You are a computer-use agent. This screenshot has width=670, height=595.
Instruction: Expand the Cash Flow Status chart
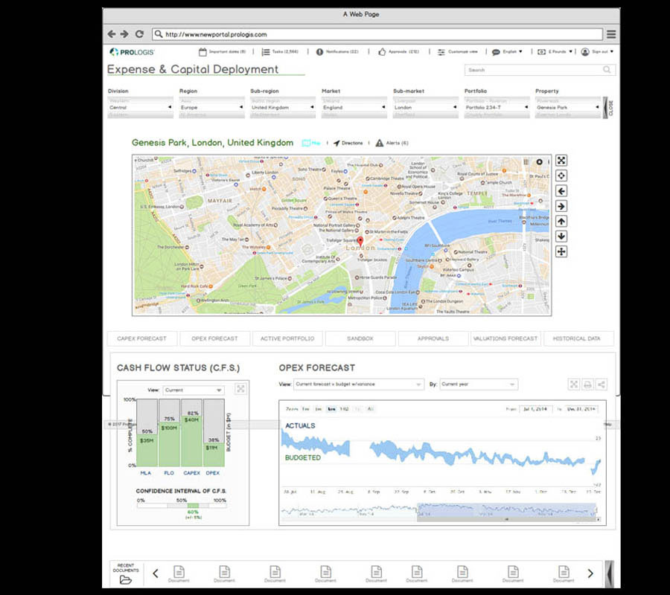click(x=240, y=389)
